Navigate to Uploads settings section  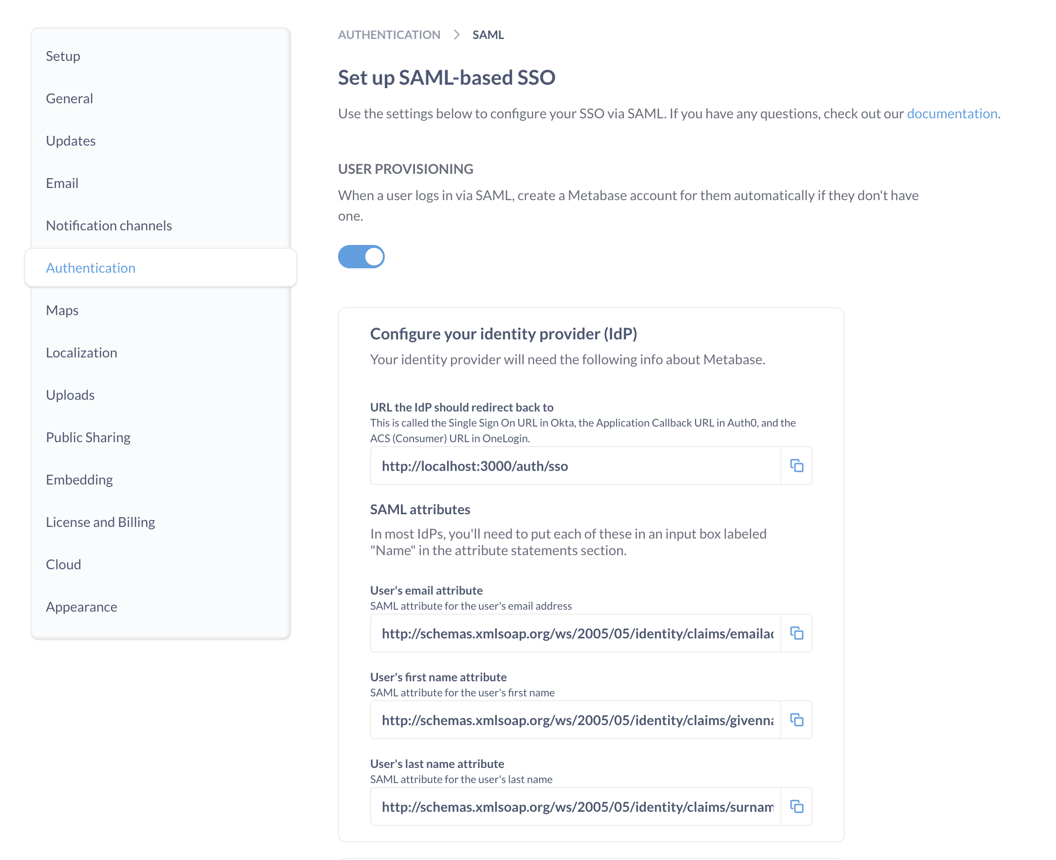click(x=69, y=394)
